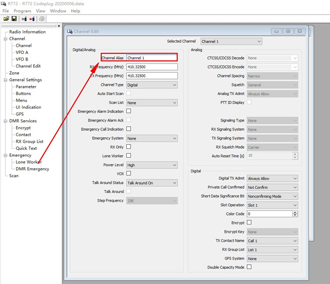Open the GPS System dropdown
The image size is (330, 284).
click(x=272, y=258)
